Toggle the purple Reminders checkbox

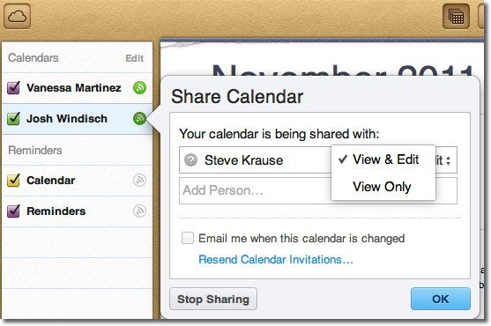(13, 211)
